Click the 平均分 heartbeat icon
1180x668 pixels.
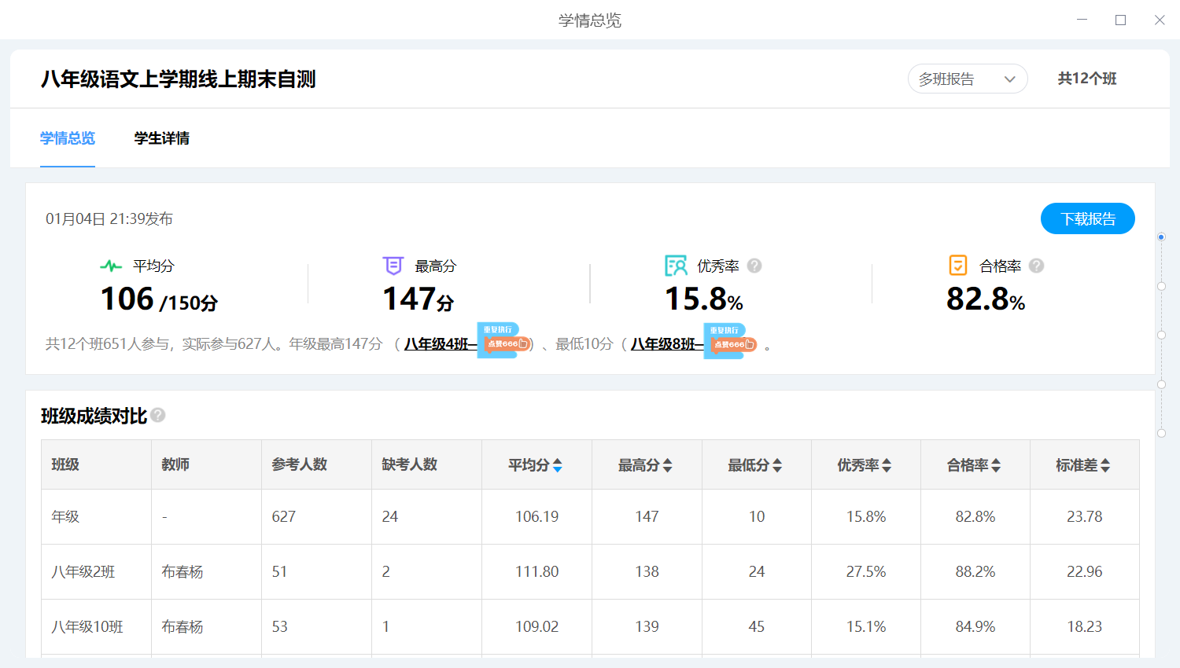[111, 266]
